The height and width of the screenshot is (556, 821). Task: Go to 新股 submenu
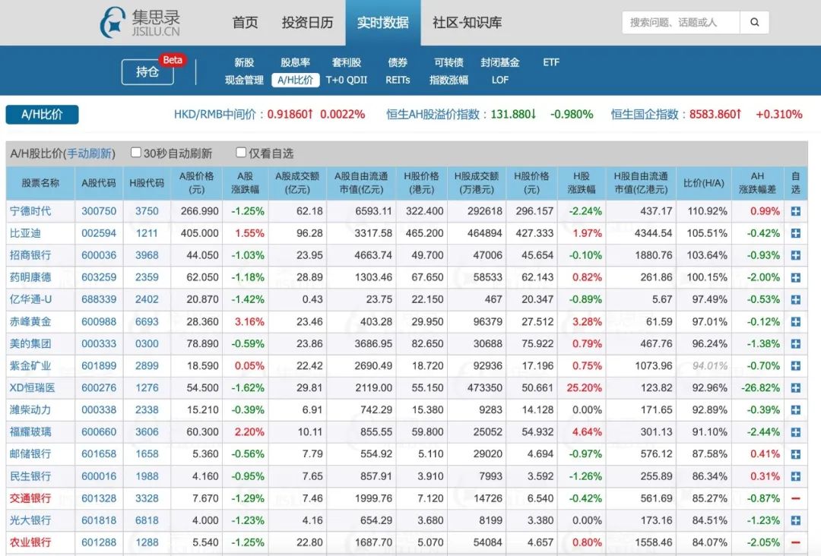tap(244, 62)
